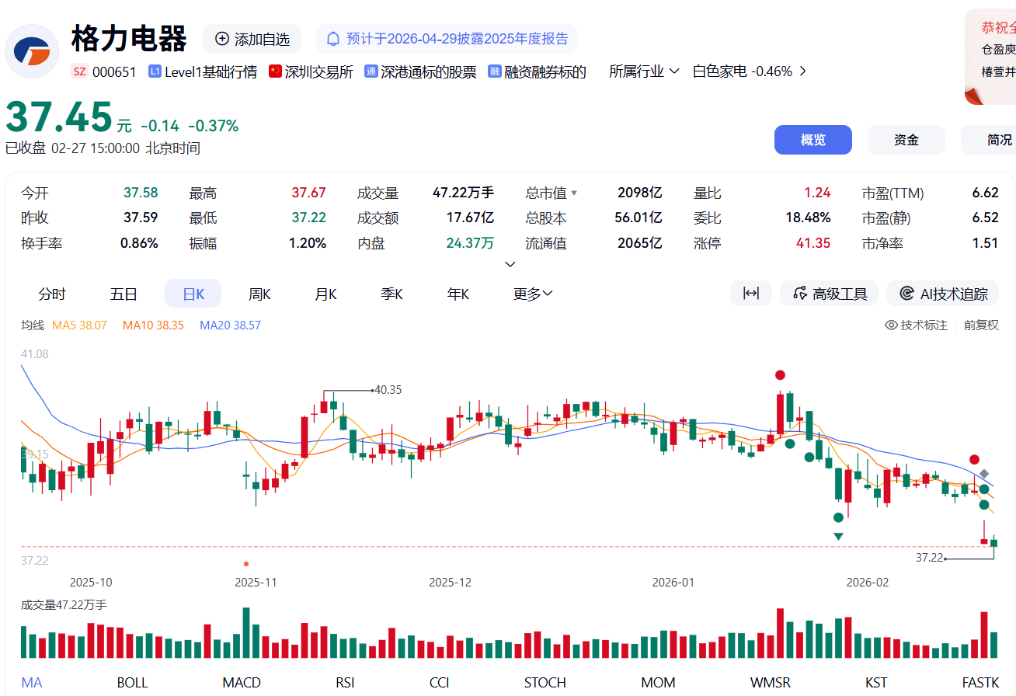Click the red dot marker above the January candle
This screenshot has width=1016, height=696.
(x=780, y=375)
